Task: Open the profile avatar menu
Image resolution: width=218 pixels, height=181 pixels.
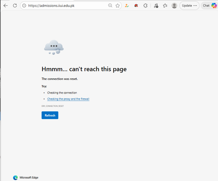Action: [174, 6]
